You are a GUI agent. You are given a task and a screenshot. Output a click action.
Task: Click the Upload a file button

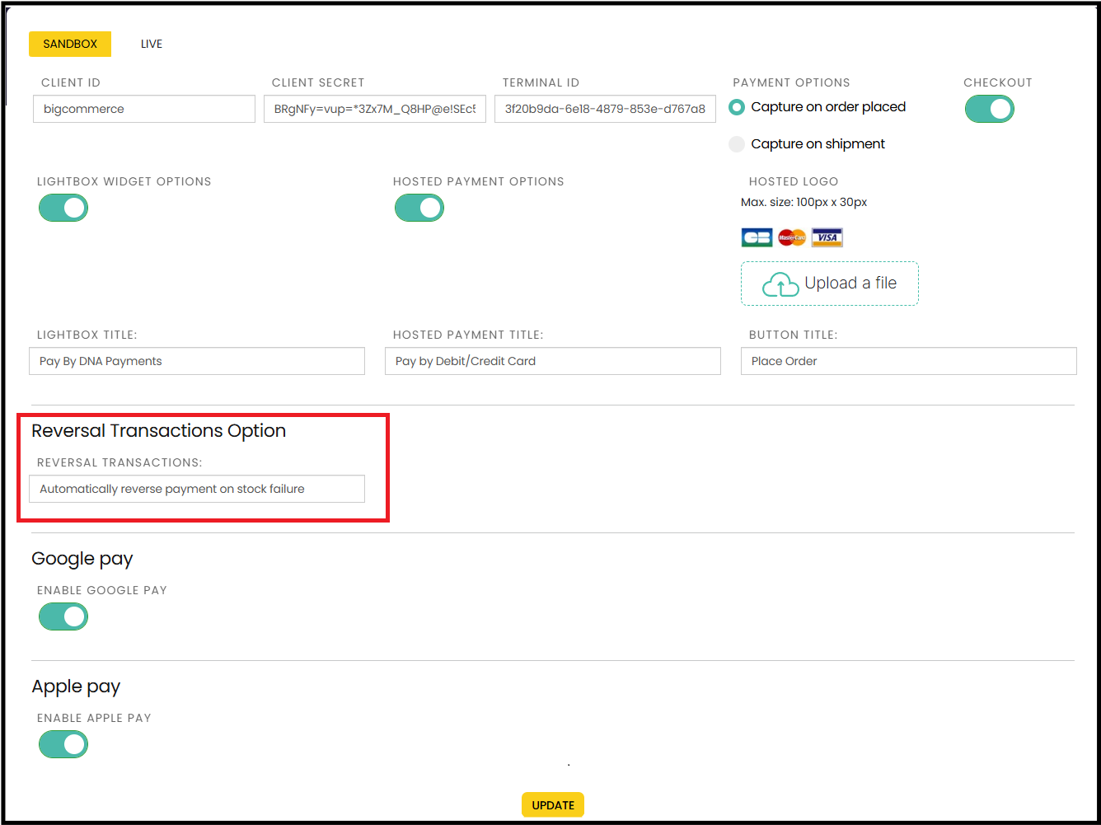pyautogui.click(x=829, y=284)
